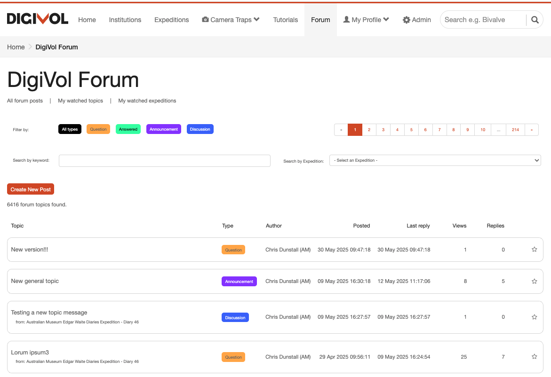Click the Views column header

[x=459, y=226]
